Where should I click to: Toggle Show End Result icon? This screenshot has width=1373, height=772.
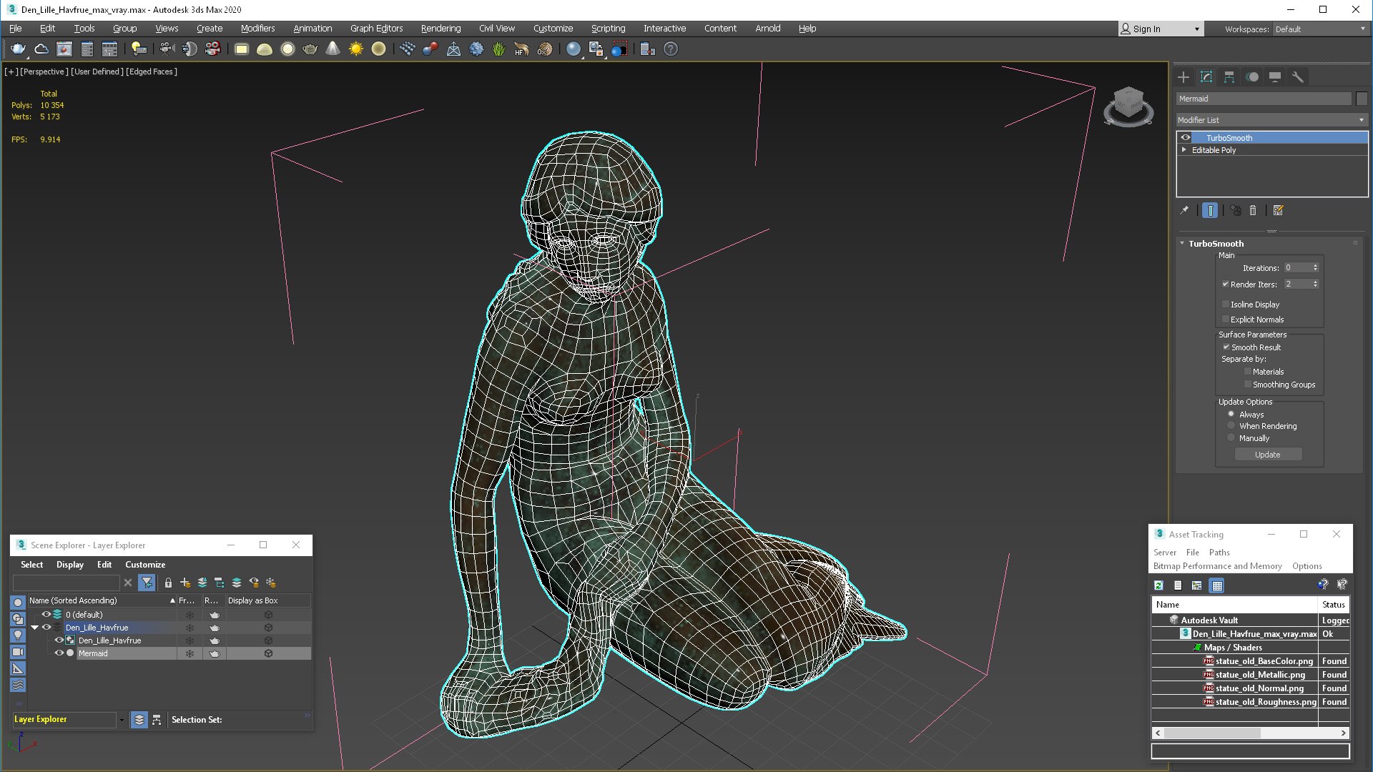[1210, 210]
